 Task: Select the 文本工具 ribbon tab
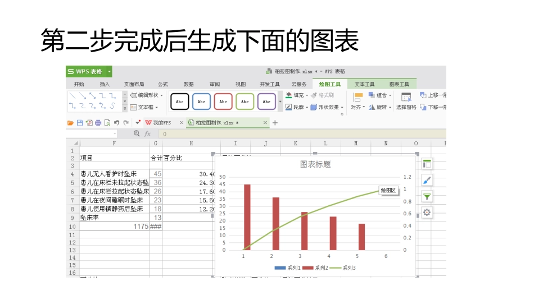click(364, 84)
